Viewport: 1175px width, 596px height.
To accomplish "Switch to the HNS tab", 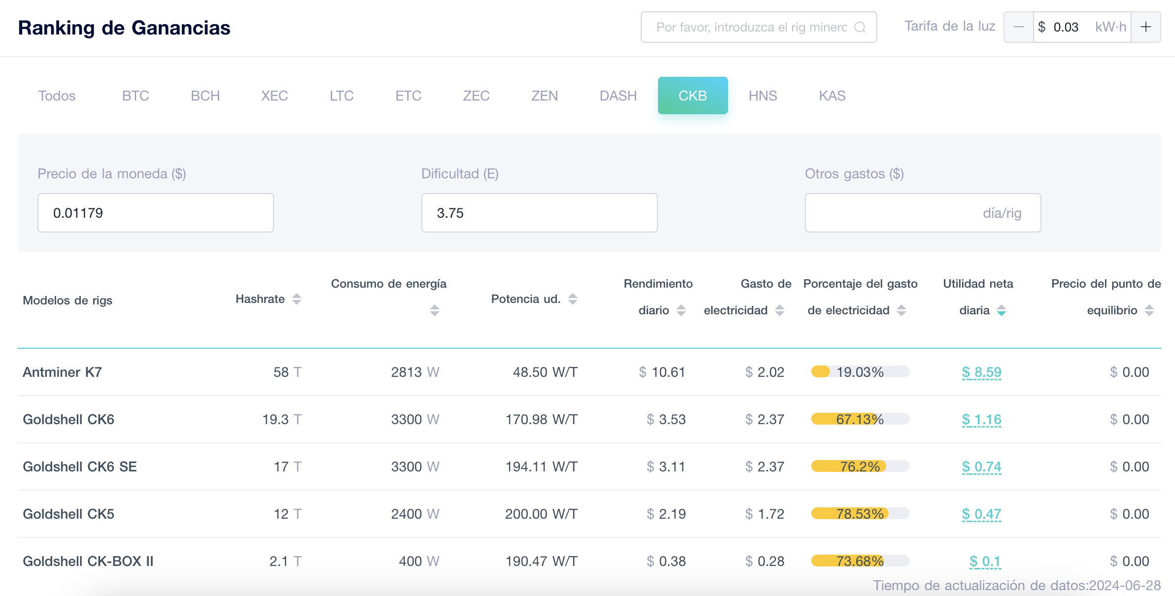I will [x=763, y=96].
